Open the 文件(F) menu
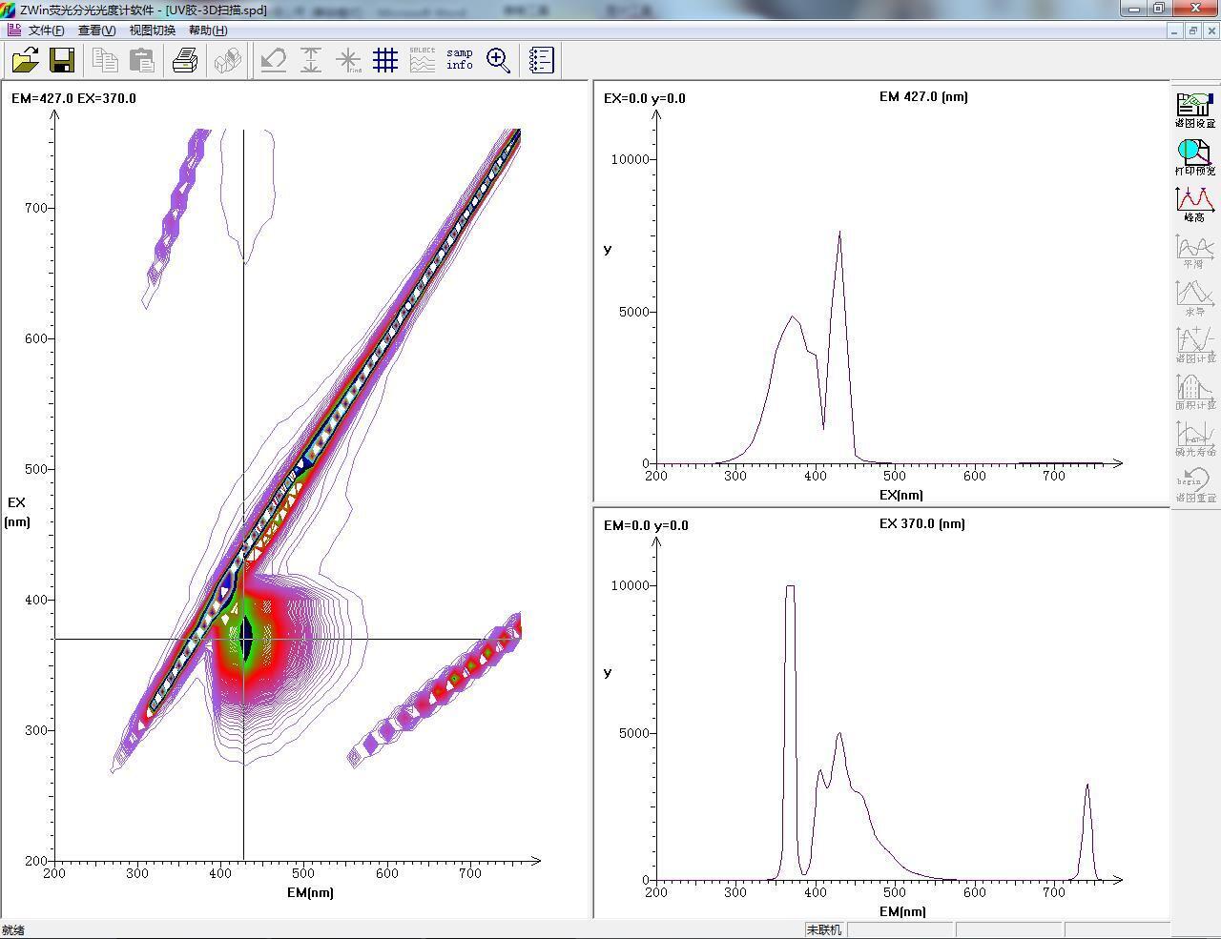This screenshot has width=1221, height=939. 47,31
